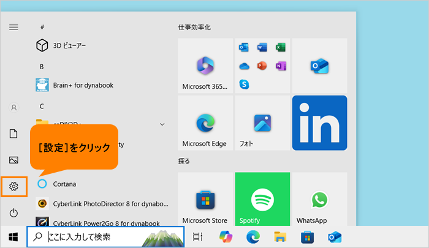Open Excel icon in Office folder tile

coord(281,47)
